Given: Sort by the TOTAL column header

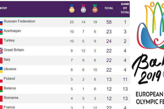Looking at the screenshot, I should [109, 8].
